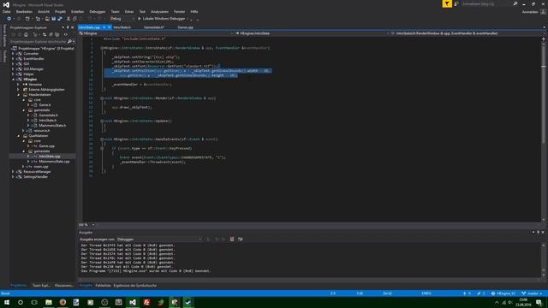Screen dimensions: 548x308
Task: Click the save toolbar icon
Action: coord(53,19)
